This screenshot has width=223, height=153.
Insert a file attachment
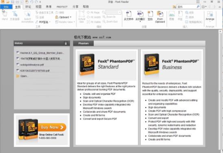pos(189,17)
